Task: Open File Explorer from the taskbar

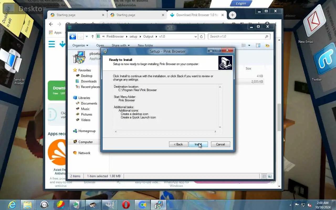Action: (x=27, y=205)
